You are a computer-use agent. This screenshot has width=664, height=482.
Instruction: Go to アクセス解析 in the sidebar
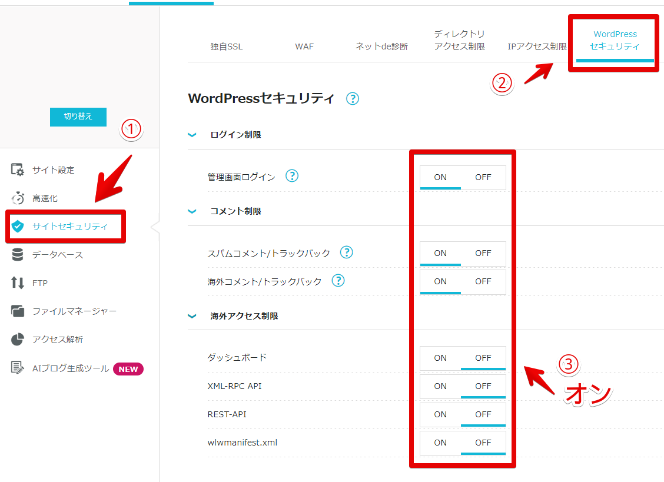58,340
